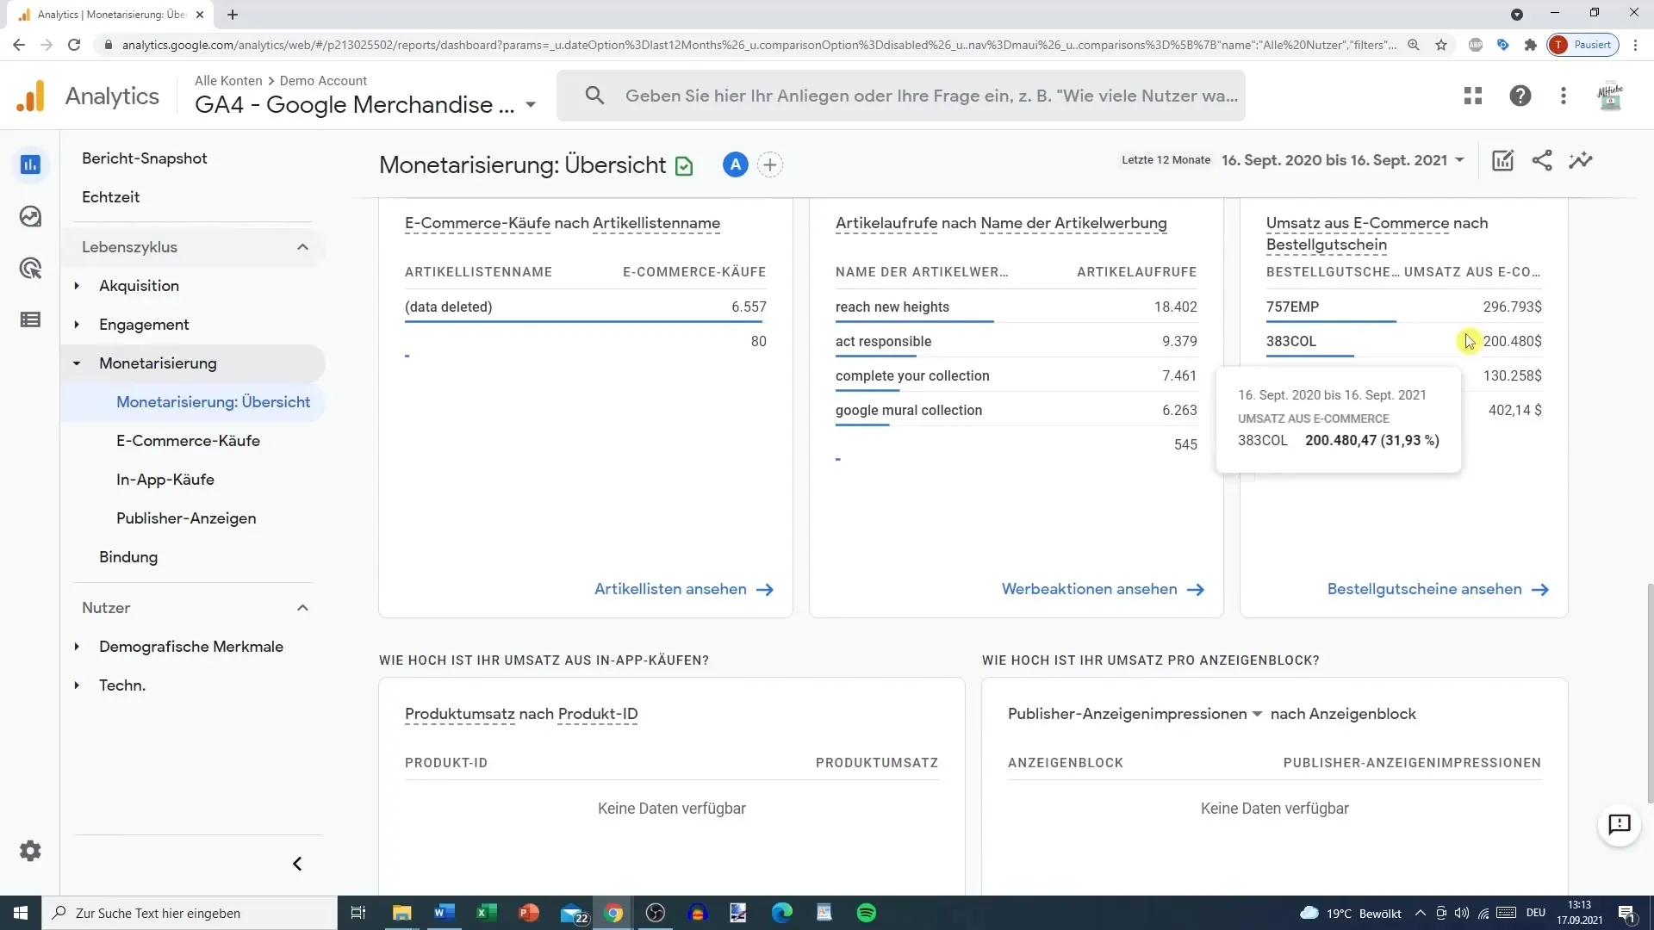Click Bestellgutscheine ansehen link
Viewport: 1654px width, 930px height.
tap(1438, 589)
